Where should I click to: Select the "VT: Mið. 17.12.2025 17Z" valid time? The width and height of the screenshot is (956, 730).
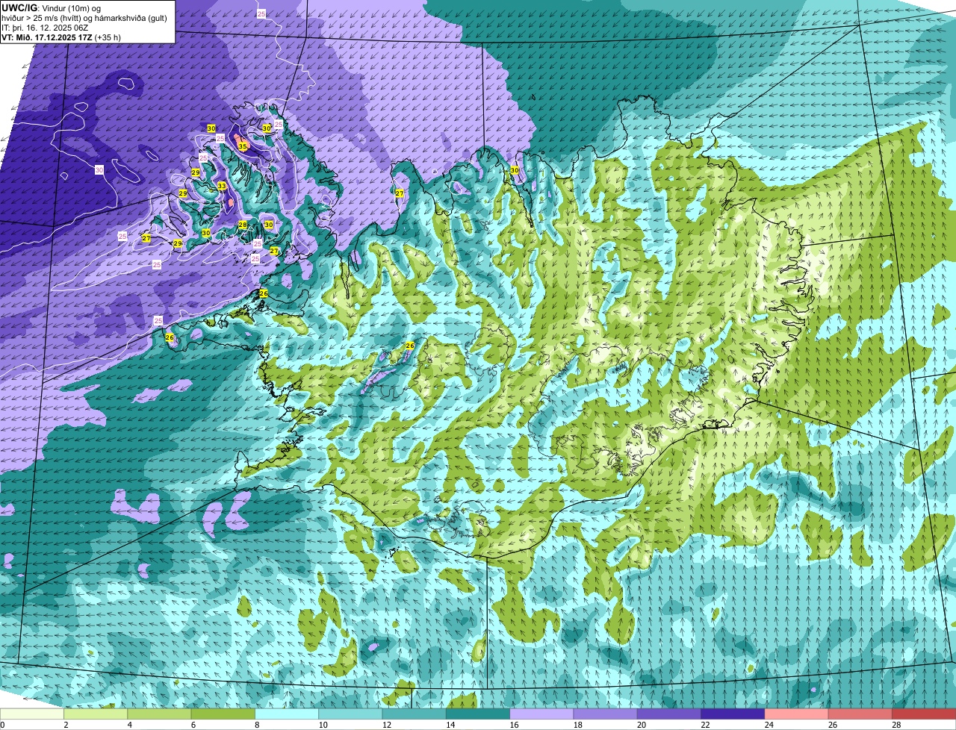pyautogui.click(x=47, y=37)
